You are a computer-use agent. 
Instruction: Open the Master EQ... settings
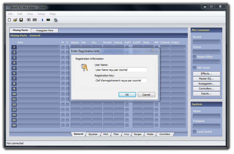click(206, 79)
